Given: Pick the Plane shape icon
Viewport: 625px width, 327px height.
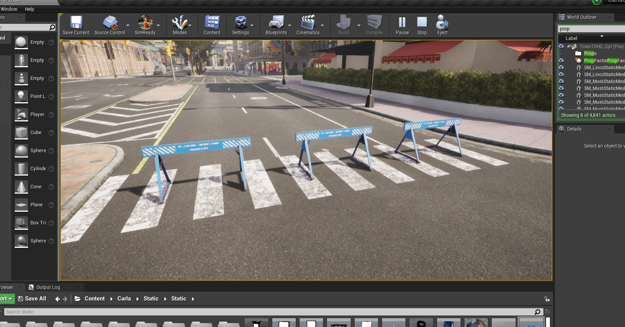Looking at the screenshot, I should coord(21,205).
